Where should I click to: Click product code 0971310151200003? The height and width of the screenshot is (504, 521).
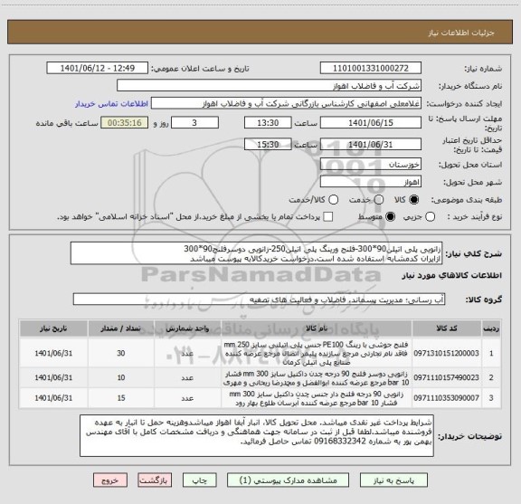tap(446, 354)
